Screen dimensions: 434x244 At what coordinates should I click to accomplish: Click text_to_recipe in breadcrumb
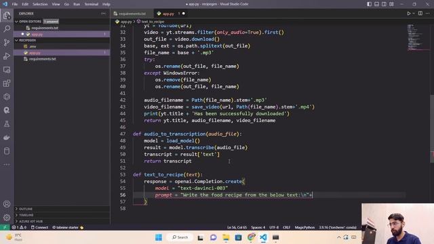(153, 21)
